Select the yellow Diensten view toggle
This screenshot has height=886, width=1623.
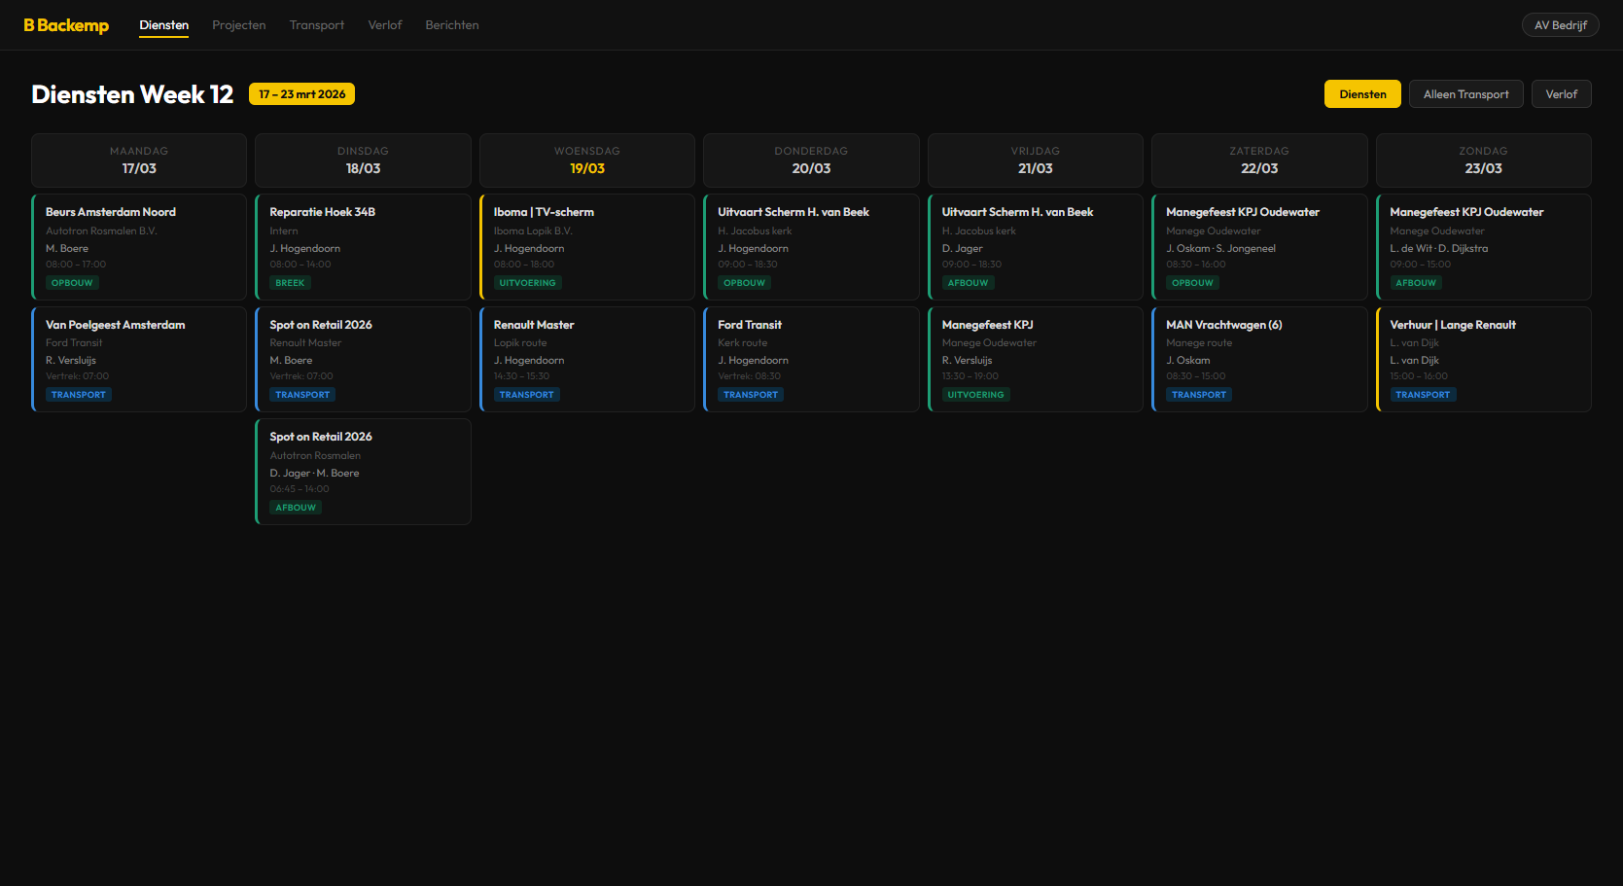pyautogui.click(x=1361, y=93)
